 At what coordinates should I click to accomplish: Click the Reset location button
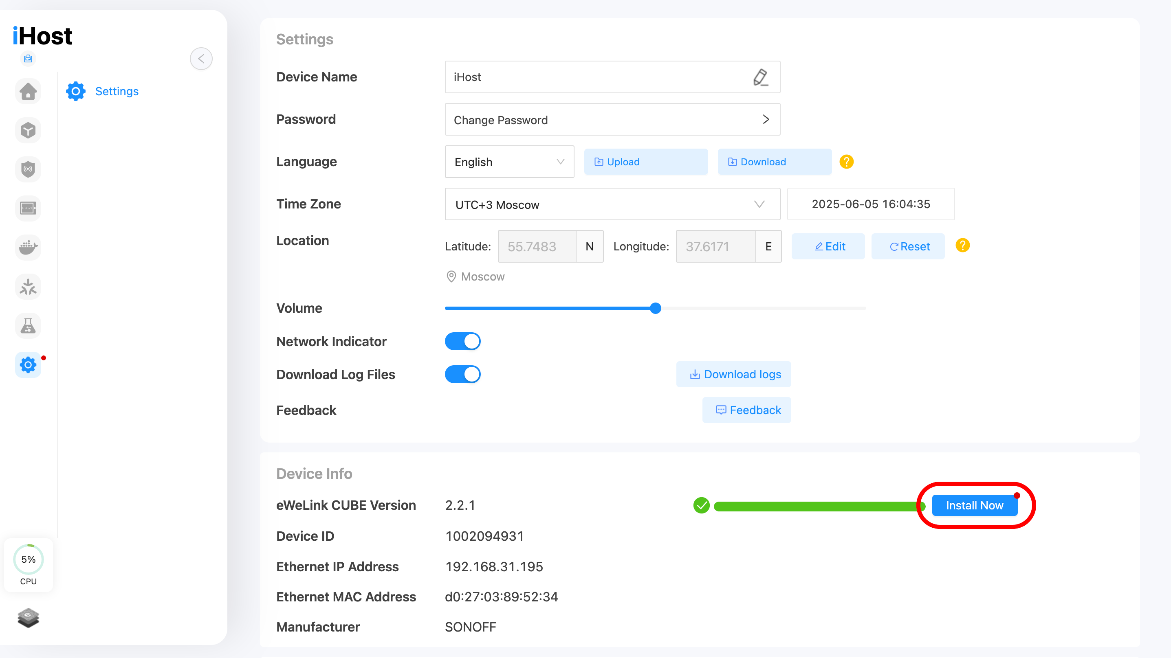(x=908, y=246)
